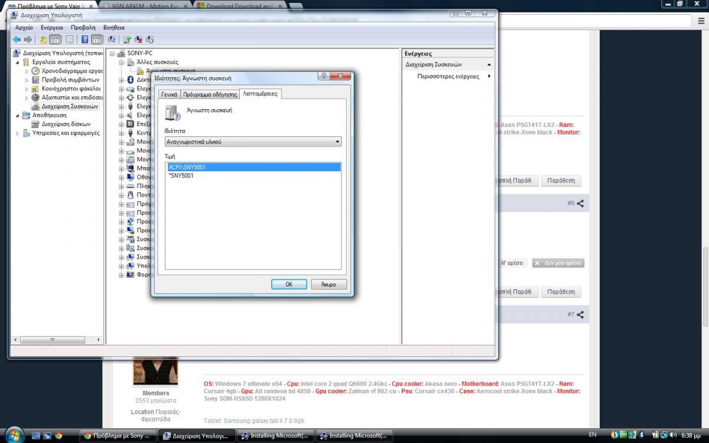Click share icon beside post #7
Image resolution: width=709 pixels, height=443 pixels.
pyautogui.click(x=580, y=314)
